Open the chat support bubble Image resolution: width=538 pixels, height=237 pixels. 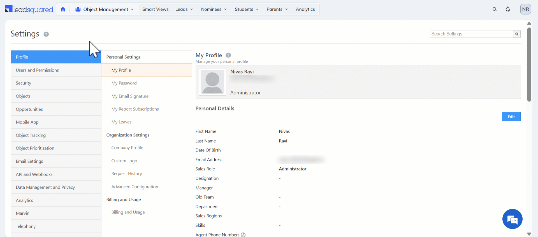pyautogui.click(x=512, y=219)
